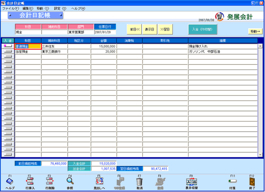Click the scrollbar up arrow of the grid

coord(260,46)
